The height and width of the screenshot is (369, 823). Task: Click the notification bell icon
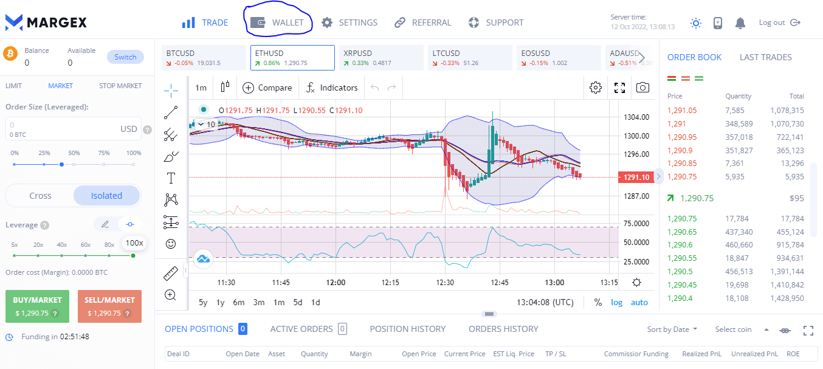tap(740, 23)
